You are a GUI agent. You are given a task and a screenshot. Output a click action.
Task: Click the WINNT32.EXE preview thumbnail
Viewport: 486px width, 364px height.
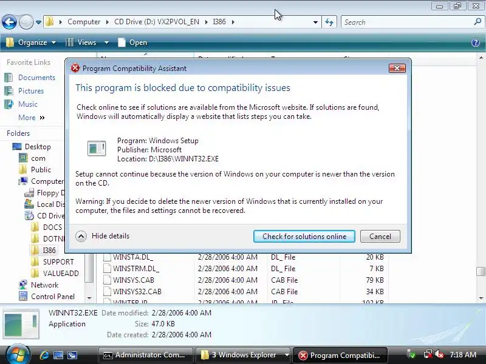[x=21, y=324]
